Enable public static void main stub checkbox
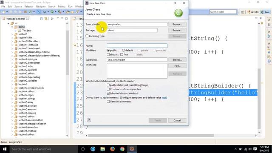The image size is (272, 153). [108, 85]
